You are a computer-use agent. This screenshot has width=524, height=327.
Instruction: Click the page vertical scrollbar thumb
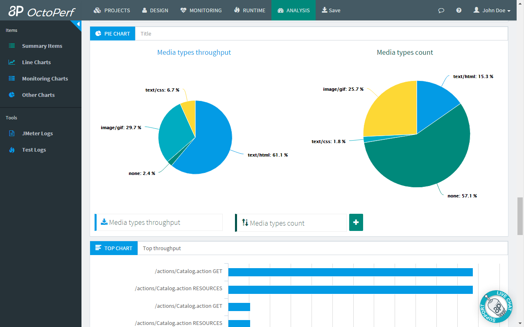tap(520, 216)
